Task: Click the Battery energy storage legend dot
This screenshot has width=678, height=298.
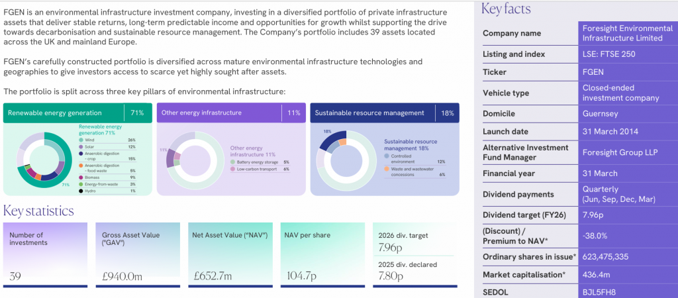Action: (x=232, y=162)
